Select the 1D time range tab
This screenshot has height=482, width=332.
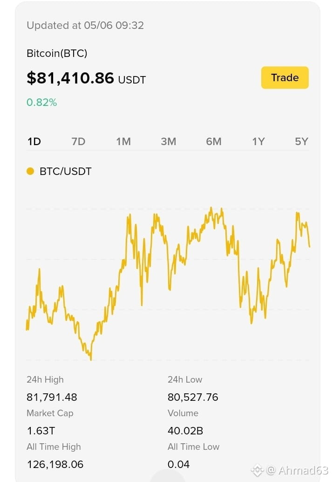point(34,141)
